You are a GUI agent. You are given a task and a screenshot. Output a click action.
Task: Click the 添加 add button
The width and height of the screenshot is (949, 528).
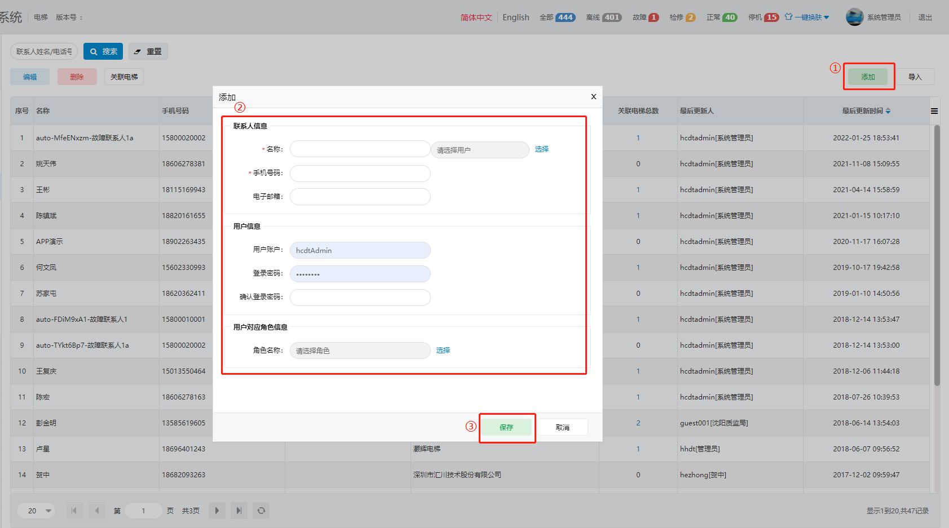click(868, 77)
